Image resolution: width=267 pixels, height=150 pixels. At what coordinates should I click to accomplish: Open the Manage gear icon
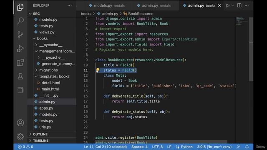(x=20, y=136)
